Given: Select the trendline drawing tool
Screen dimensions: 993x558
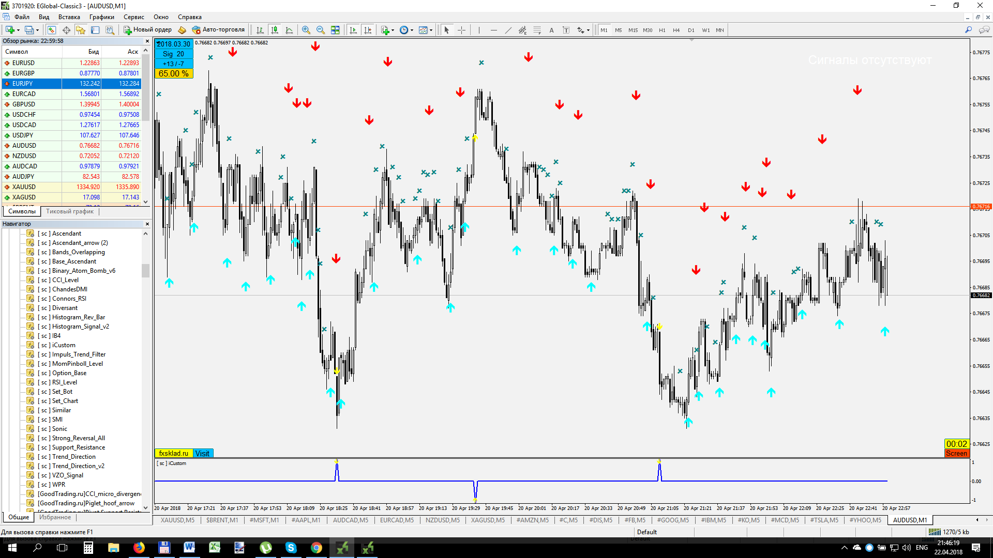Looking at the screenshot, I should click(508, 30).
